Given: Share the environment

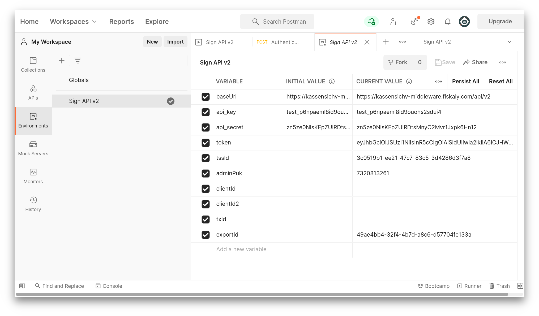Looking at the screenshot, I should [475, 62].
